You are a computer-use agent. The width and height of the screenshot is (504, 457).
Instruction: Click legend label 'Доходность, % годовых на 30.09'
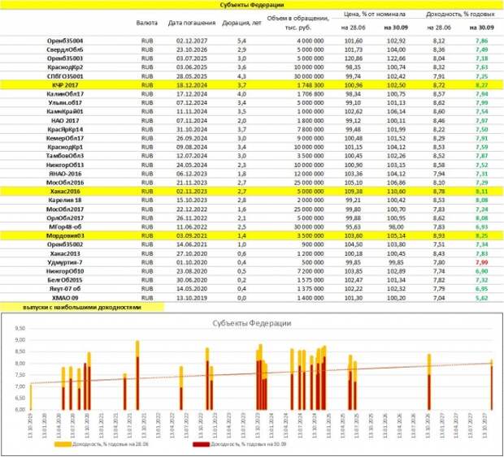[248, 444]
